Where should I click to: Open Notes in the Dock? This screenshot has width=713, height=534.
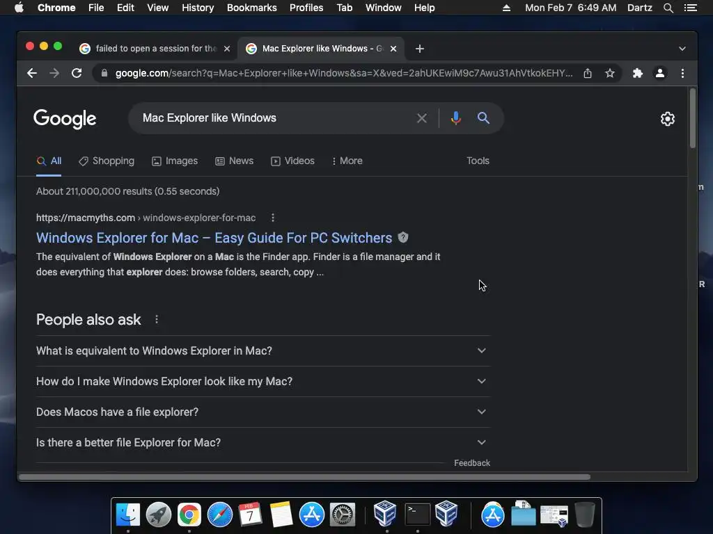[x=281, y=515]
